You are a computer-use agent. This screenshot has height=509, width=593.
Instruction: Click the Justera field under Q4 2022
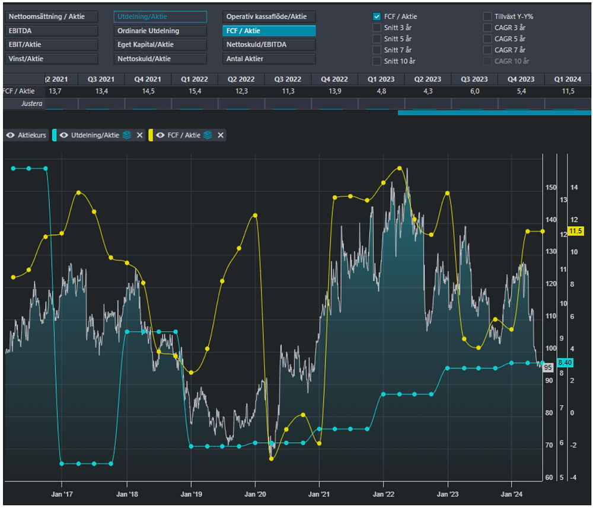[x=334, y=104]
